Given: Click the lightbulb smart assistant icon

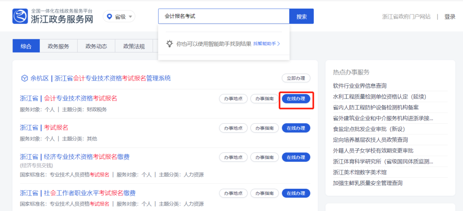Looking at the screenshot, I should click(x=170, y=44).
